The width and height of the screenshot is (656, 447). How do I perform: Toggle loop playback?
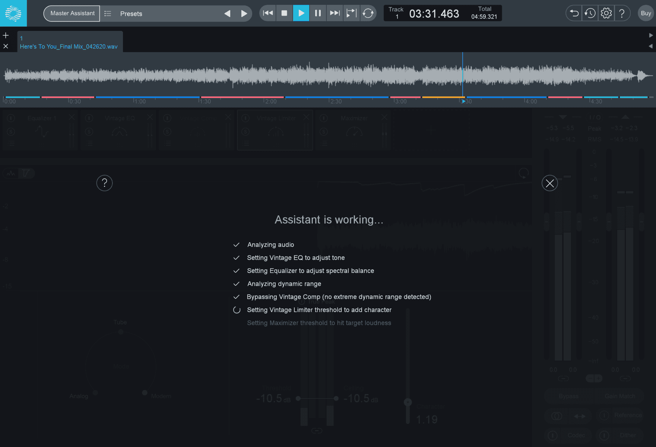pos(368,13)
